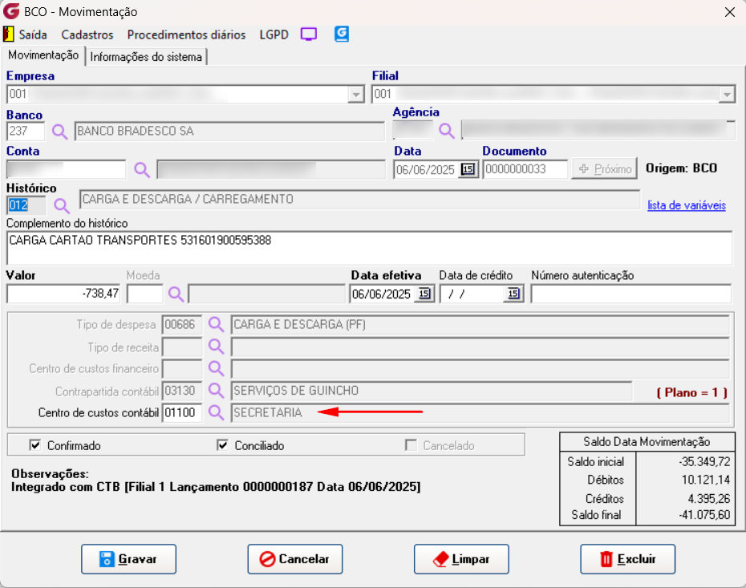Image resolution: width=746 pixels, height=588 pixels.
Task: Switch to the Movimentação tab
Action: (43, 55)
